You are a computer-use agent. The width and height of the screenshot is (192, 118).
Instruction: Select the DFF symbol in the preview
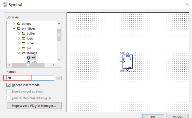point(128,62)
